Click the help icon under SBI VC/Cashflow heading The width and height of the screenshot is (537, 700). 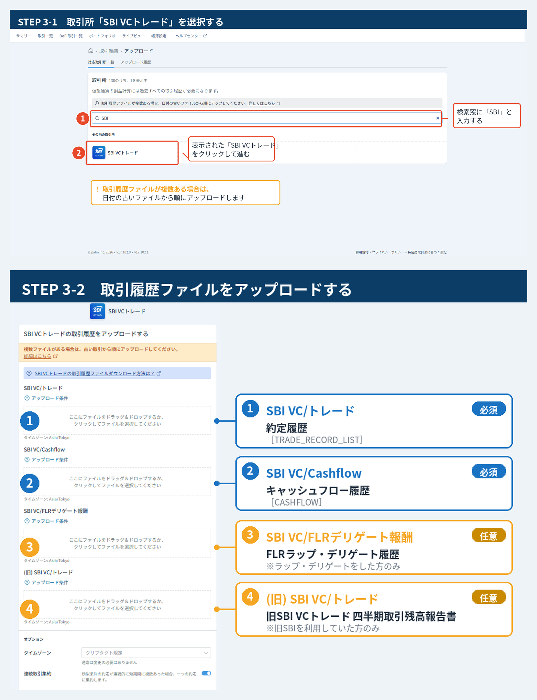coord(27,460)
